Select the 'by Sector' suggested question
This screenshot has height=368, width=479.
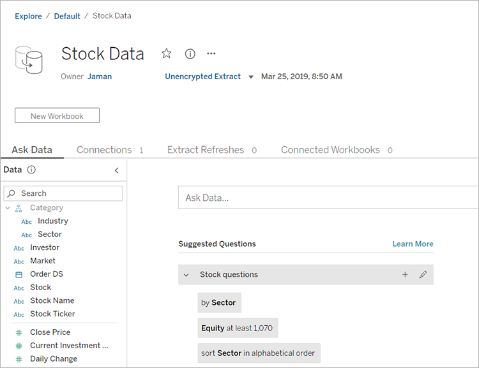(219, 303)
